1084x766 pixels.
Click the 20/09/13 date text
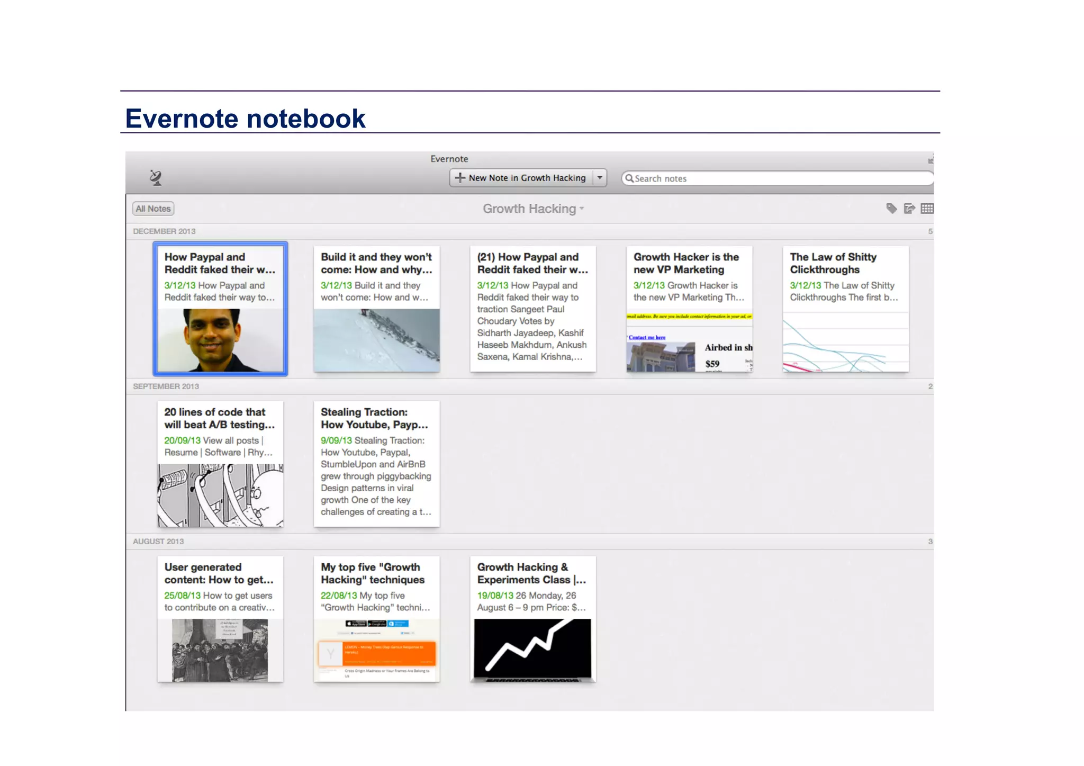pyautogui.click(x=182, y=440)
